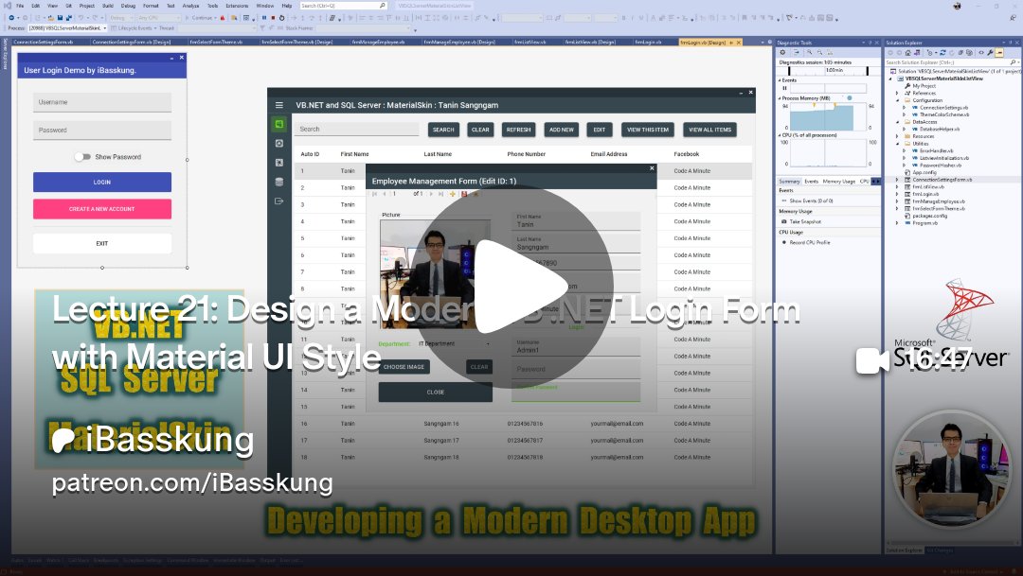Focus the Search box in MaterialSkin window
1023x576 pixels.
click(356, 129)
